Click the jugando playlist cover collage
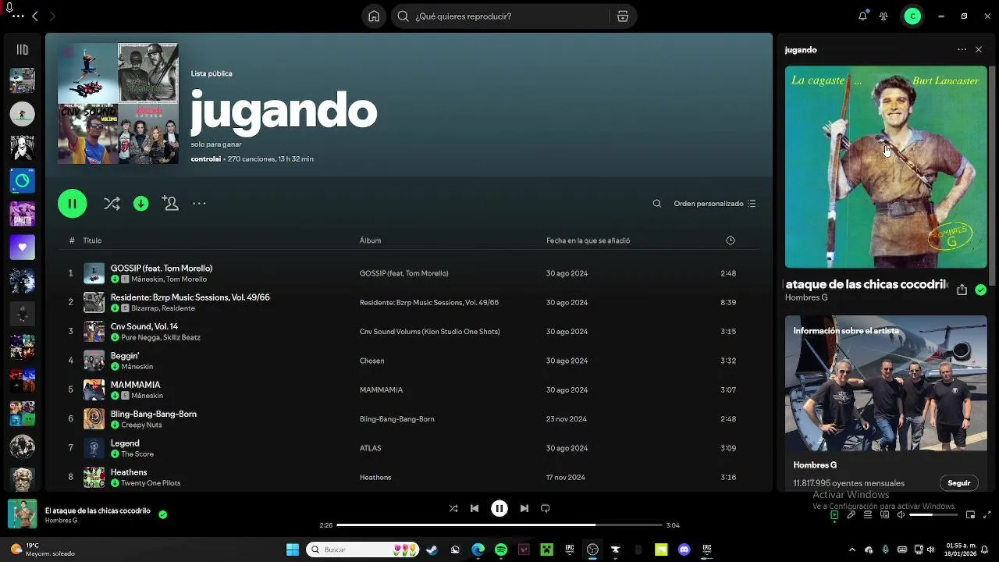The width and height of the screenshot is (999, 562). (118, 104)
